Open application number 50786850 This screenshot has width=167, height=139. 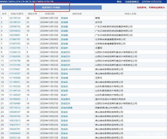click(15, 99)
